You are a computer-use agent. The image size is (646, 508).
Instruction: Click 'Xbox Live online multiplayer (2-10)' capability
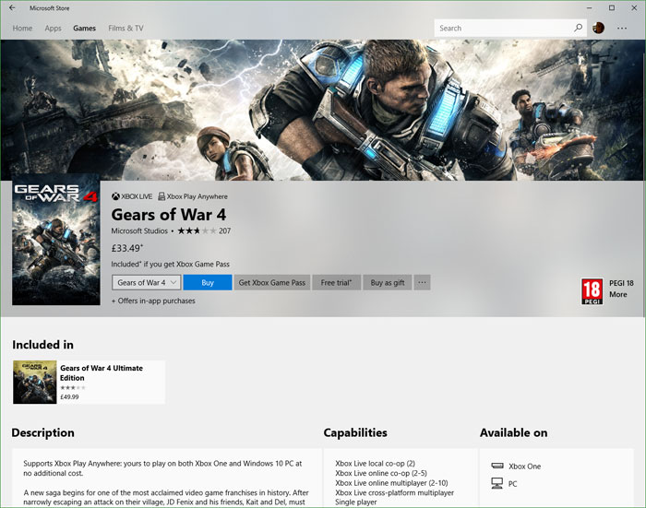391,483
